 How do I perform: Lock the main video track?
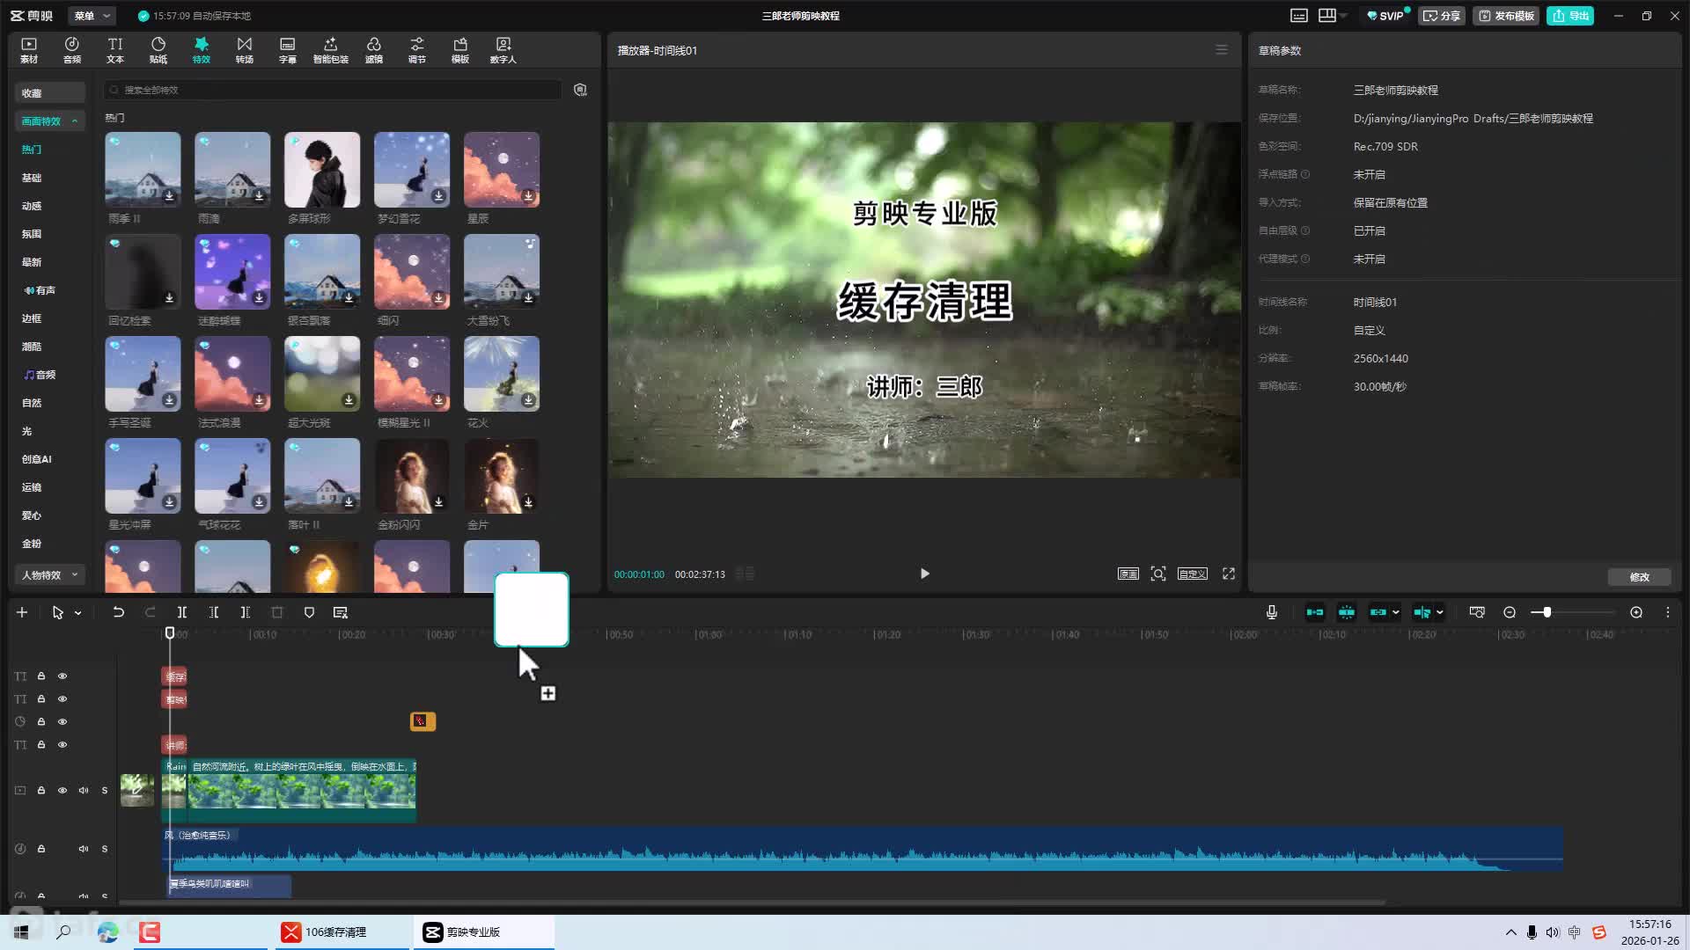(40, 790)
